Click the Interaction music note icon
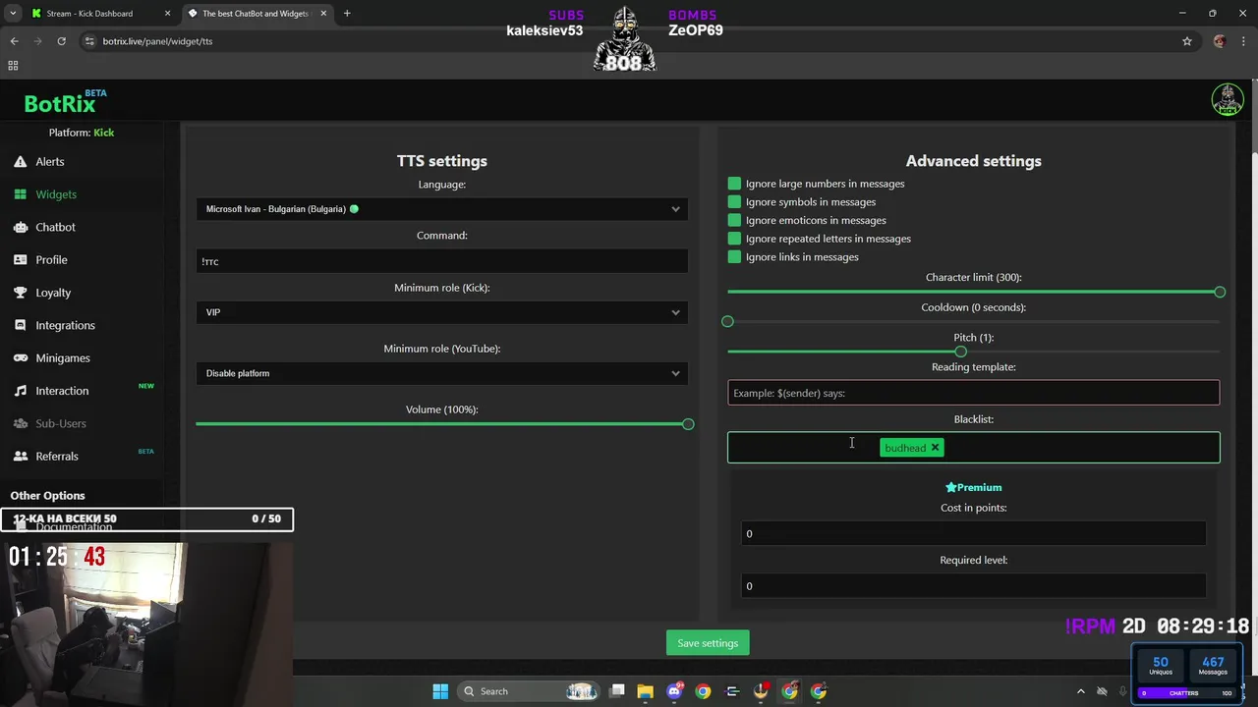The image size is (1258, 707). (21, 391)
